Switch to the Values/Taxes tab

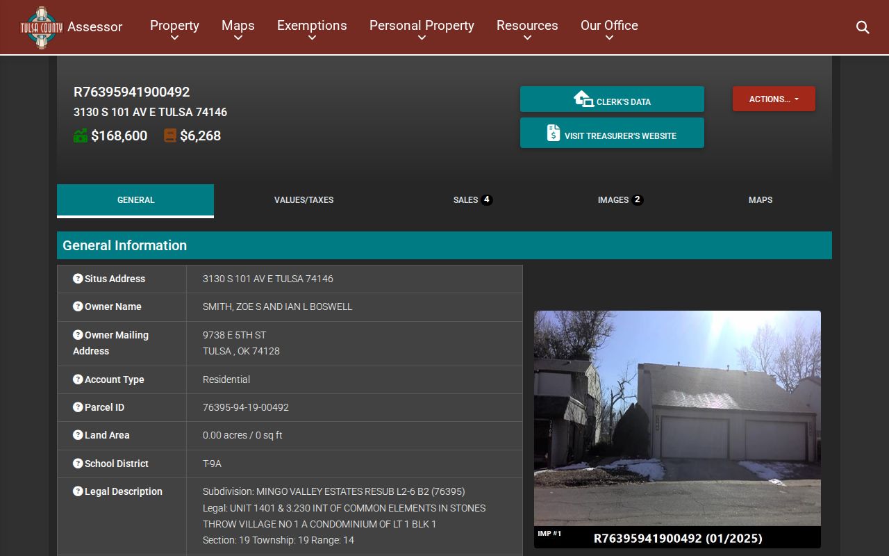(x=304, y=200)
